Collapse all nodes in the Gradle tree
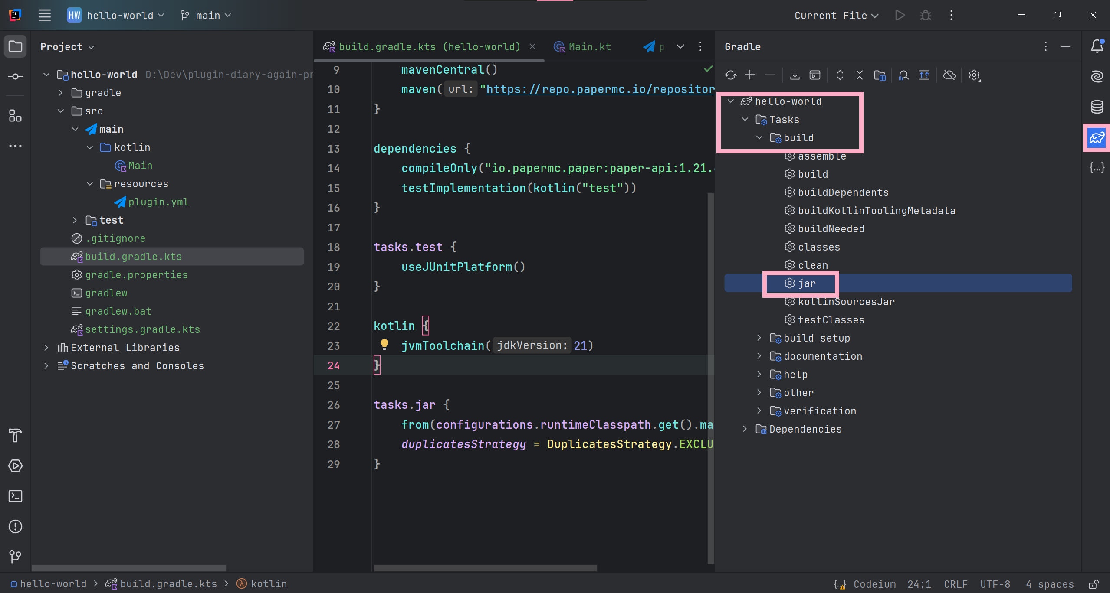This screenshot has height=593, width=1110. [x=859, y=75]
